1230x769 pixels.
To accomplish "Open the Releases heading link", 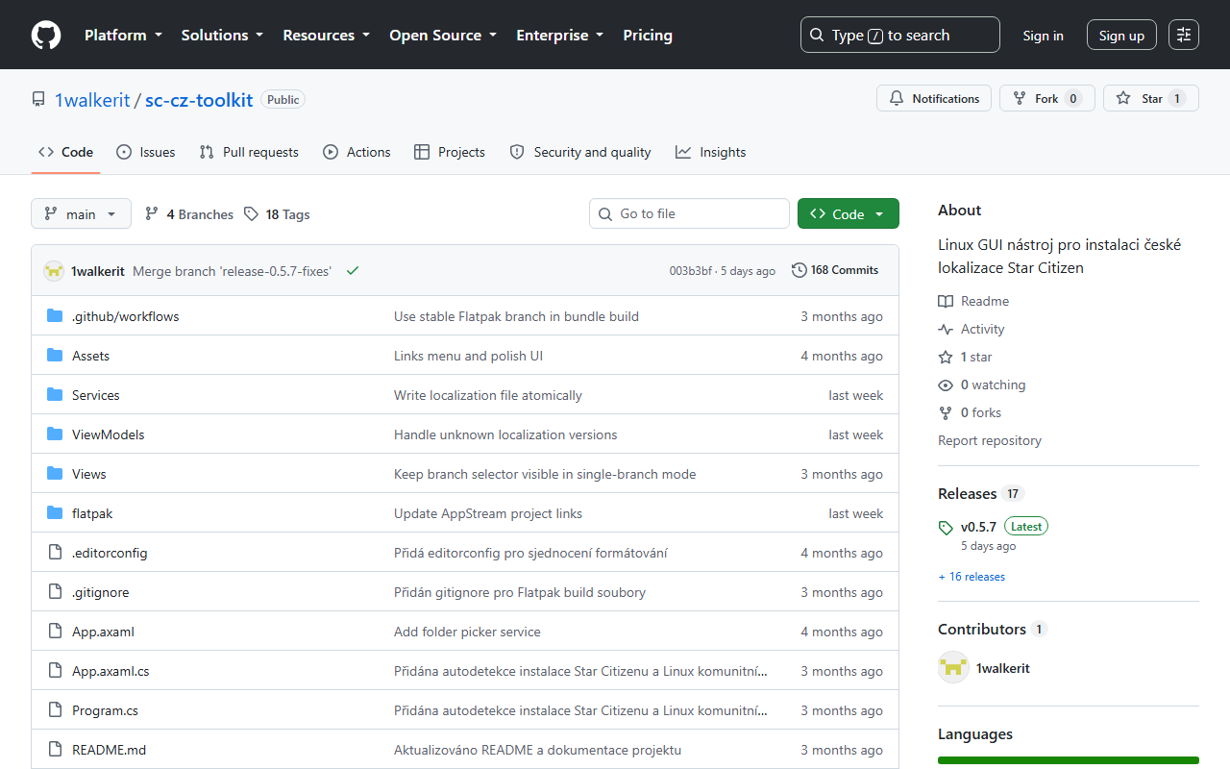I will coord(981,494).
